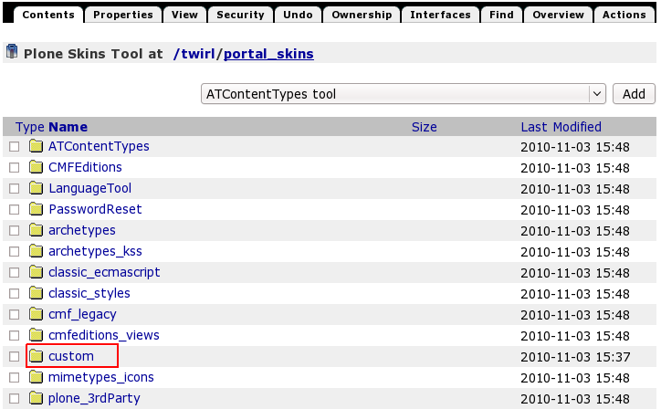Switch to the Undo tab
Screen dimensions: 661x409
point(298,15)
